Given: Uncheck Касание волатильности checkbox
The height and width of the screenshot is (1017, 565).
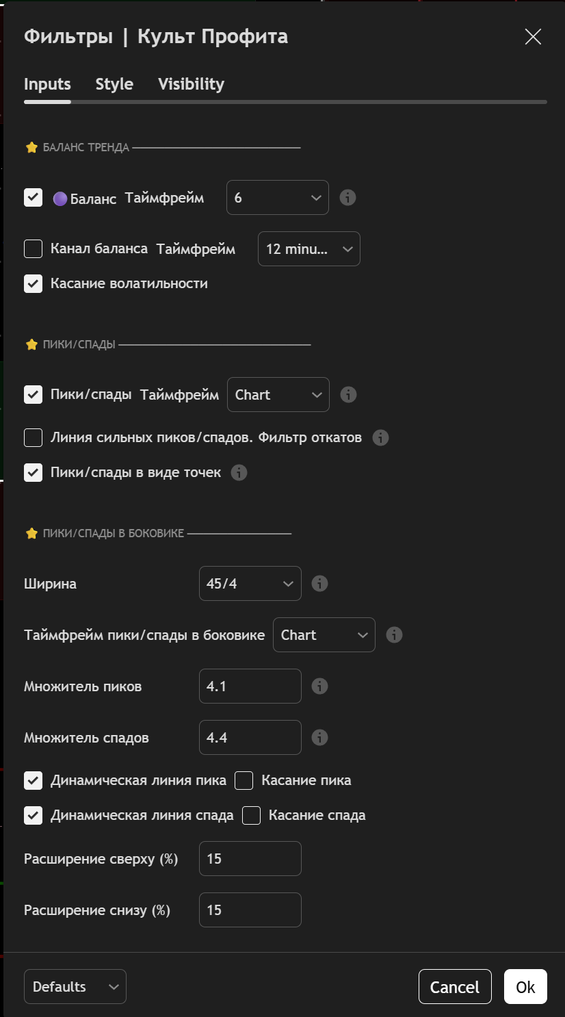Looking at the screenshot, I should point(34,283).
